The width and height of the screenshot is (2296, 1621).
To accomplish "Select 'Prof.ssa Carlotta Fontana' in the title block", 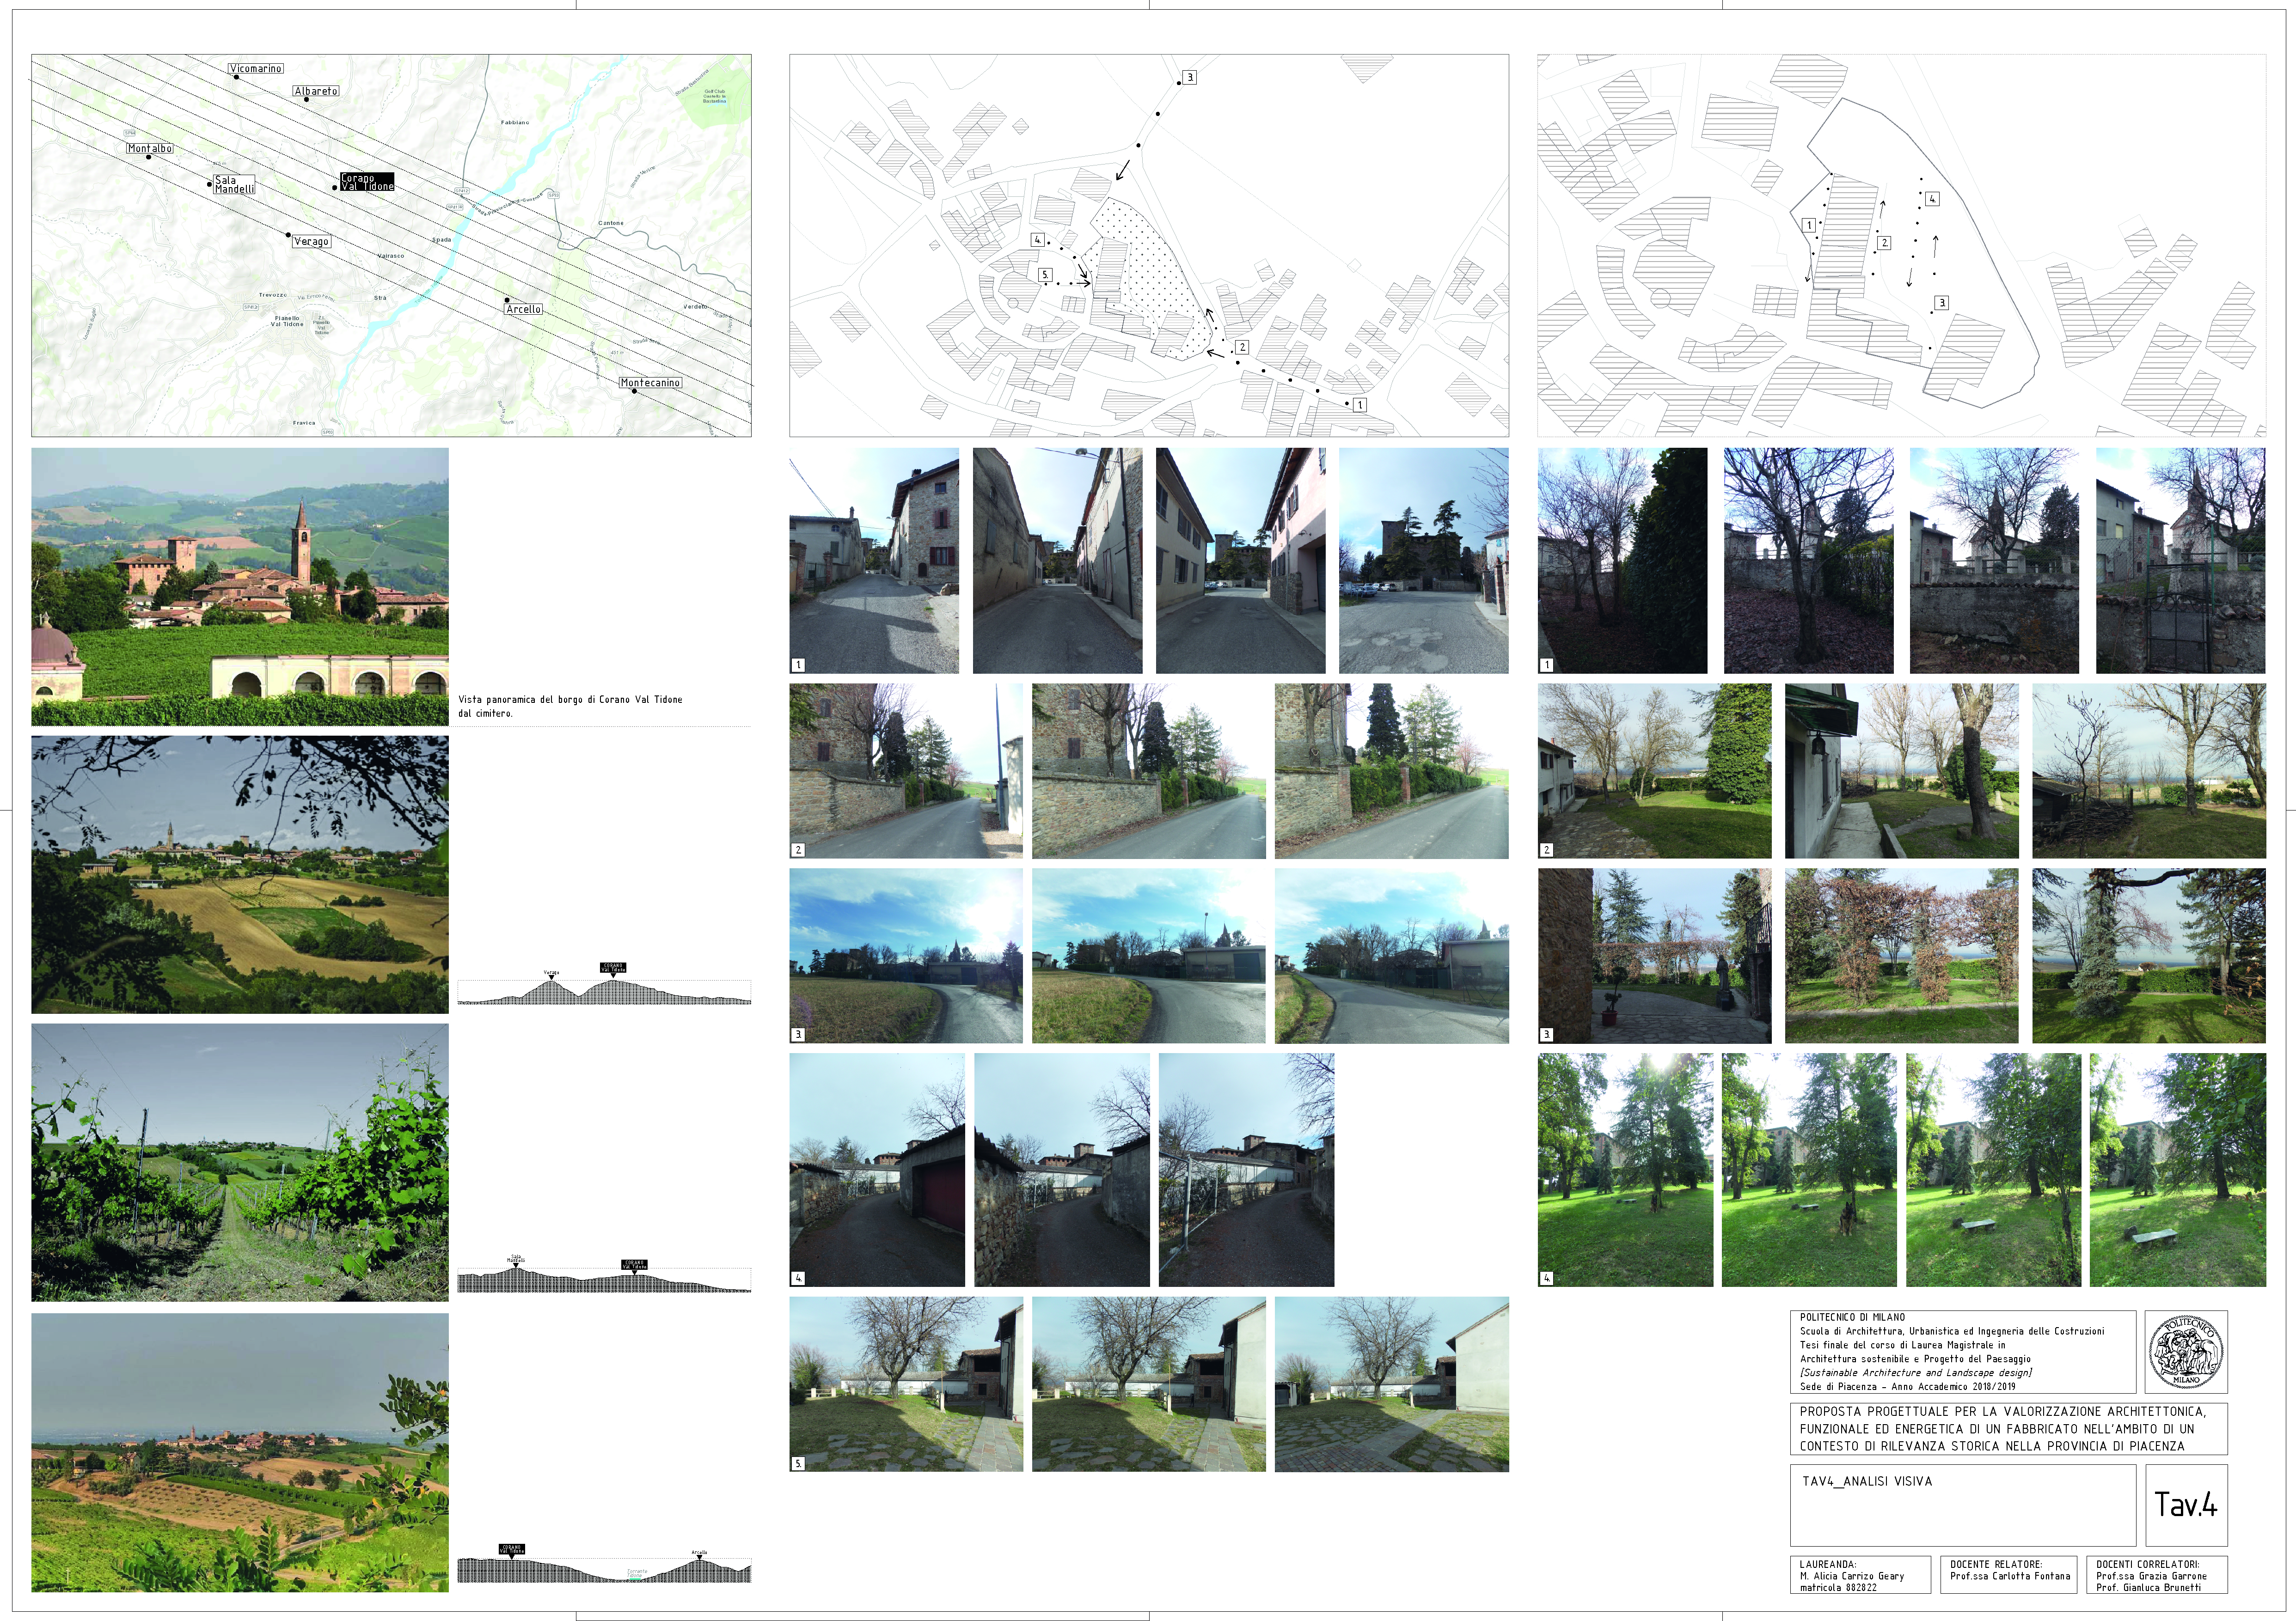I will [2010, 1576].
